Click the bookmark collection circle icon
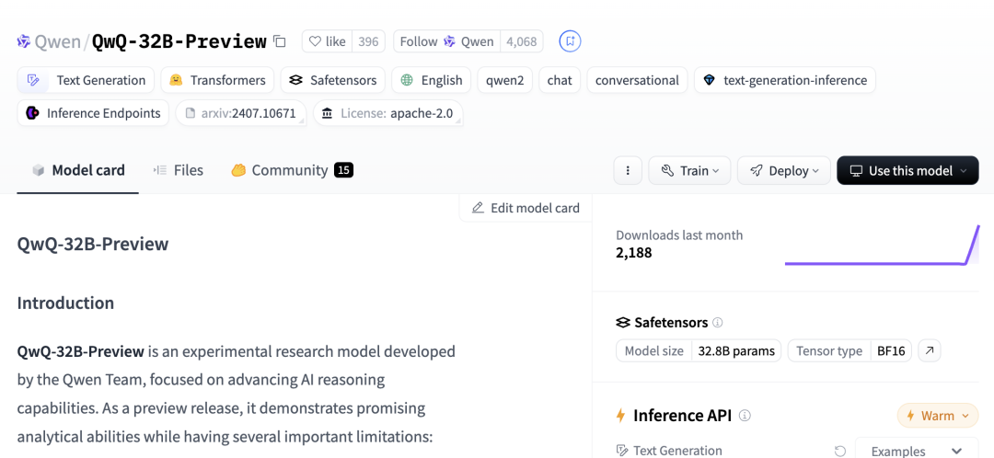Viewport: 994px width, 458px height. tap(570, 41)
